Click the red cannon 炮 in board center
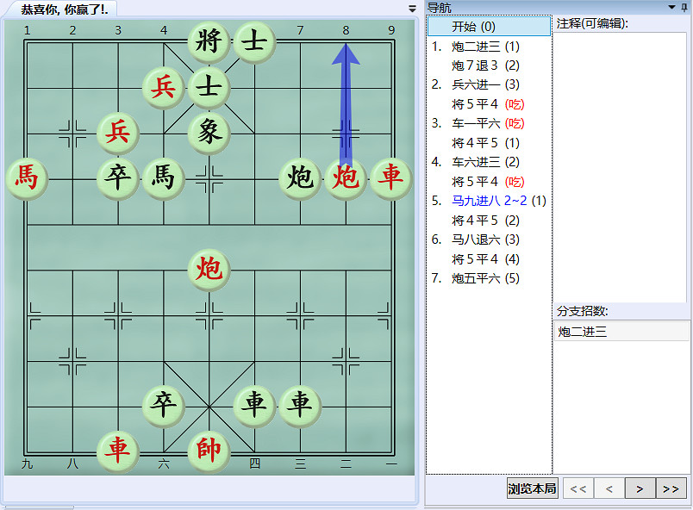Screen dimensions: 693x510 [x=208, y=270]
